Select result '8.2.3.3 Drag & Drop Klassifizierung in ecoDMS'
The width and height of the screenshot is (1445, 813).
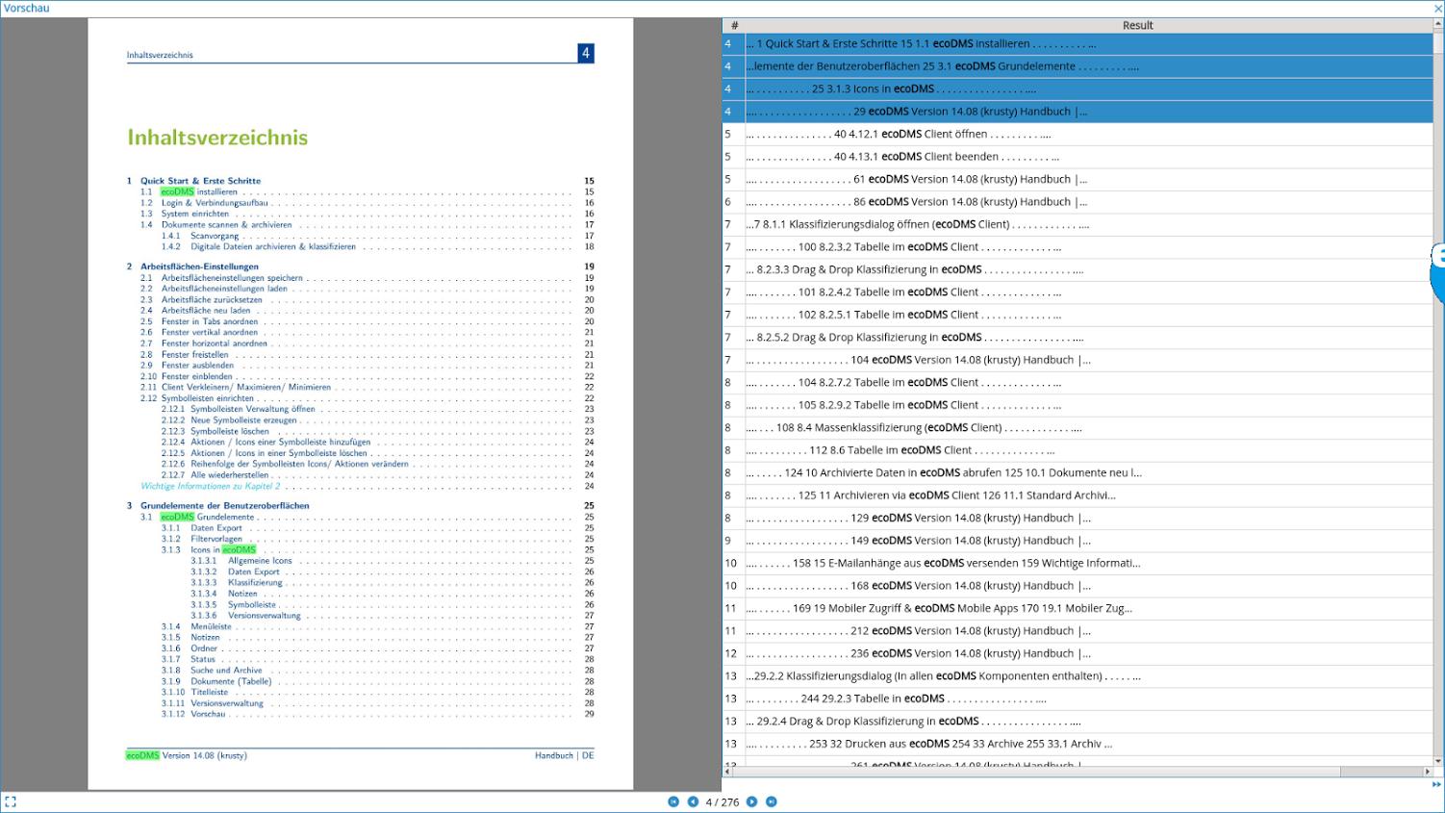1077,269
